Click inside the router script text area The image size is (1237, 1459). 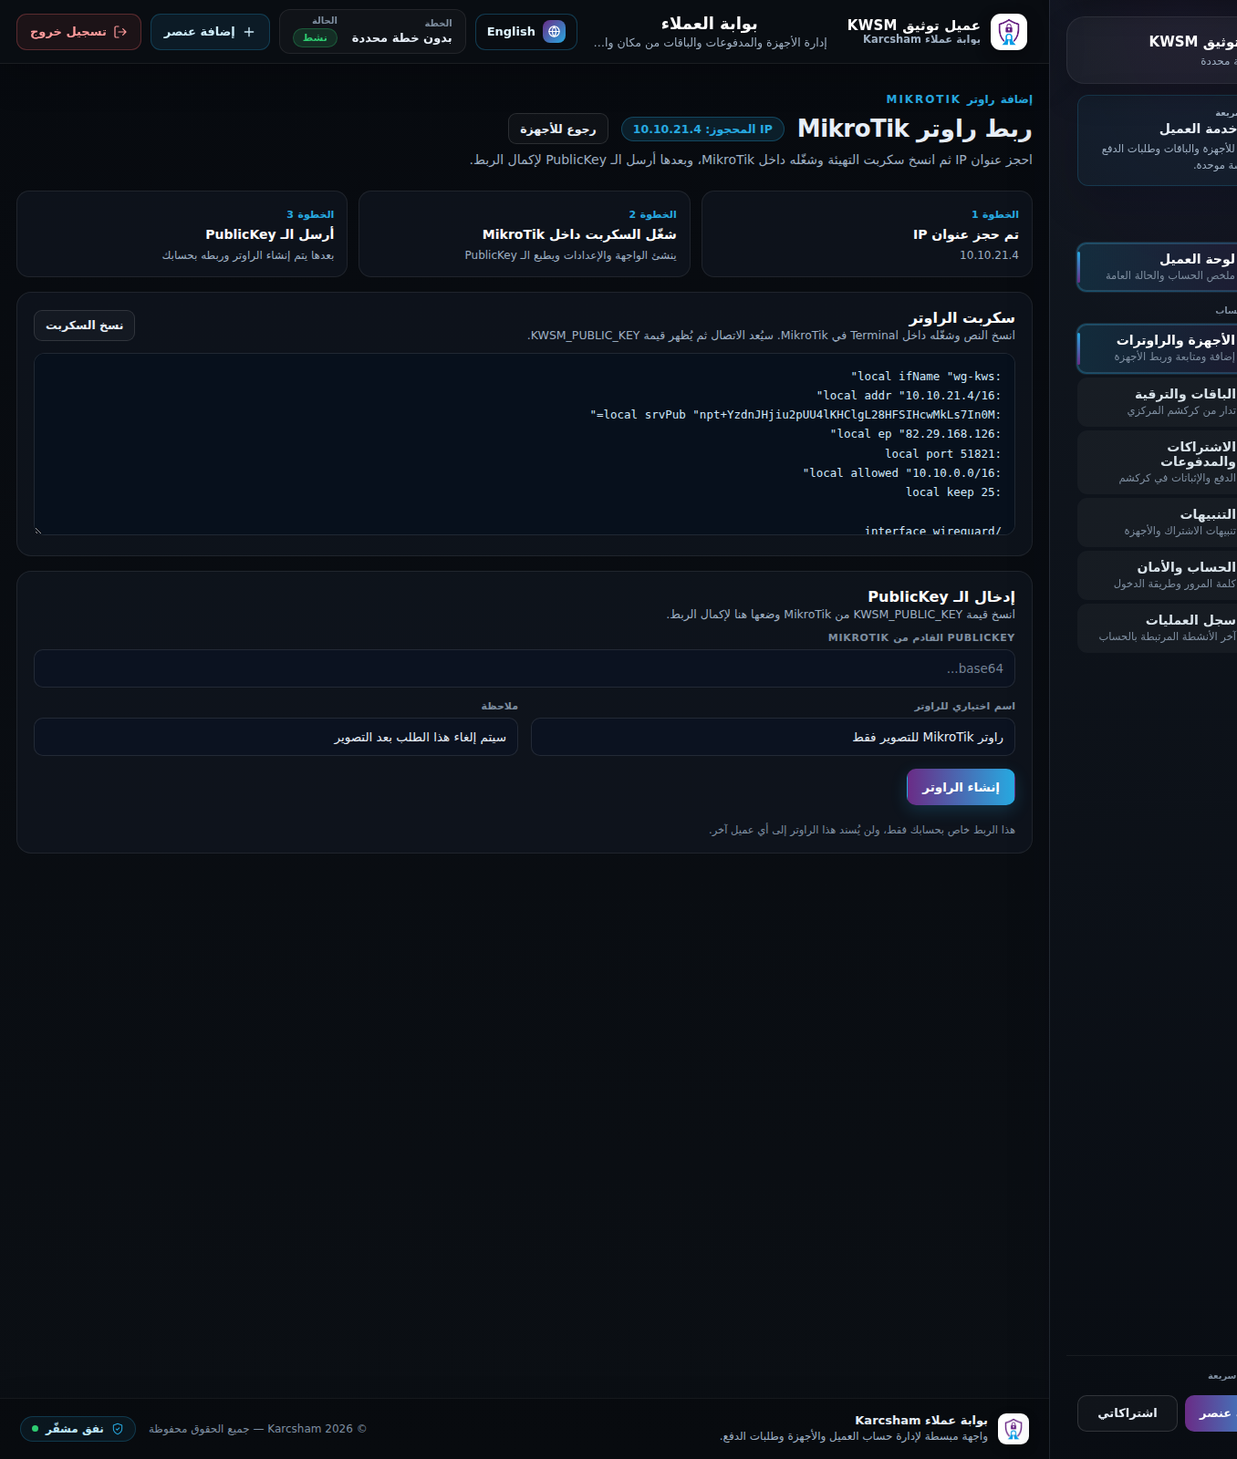point(525,444)
